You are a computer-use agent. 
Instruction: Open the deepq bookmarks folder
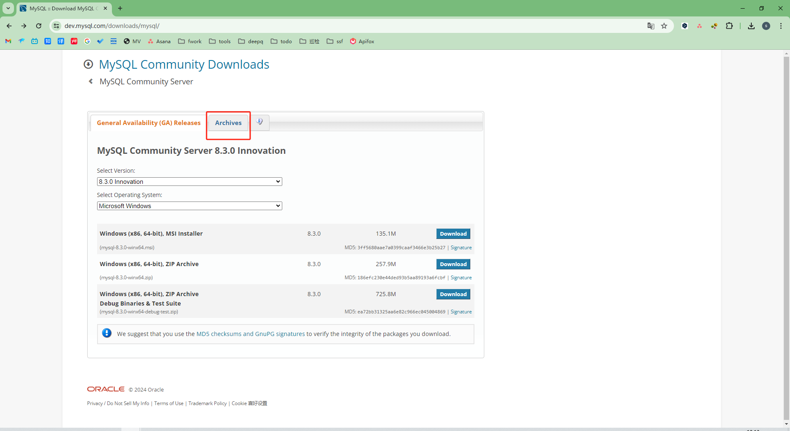point(251,41)
